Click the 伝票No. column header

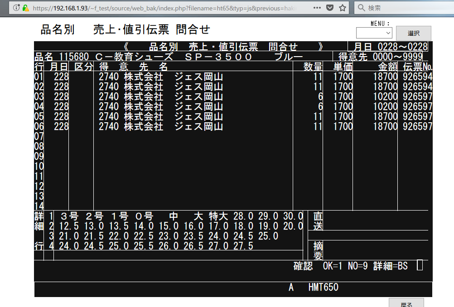pyautogui.click(x=415, y=67)
